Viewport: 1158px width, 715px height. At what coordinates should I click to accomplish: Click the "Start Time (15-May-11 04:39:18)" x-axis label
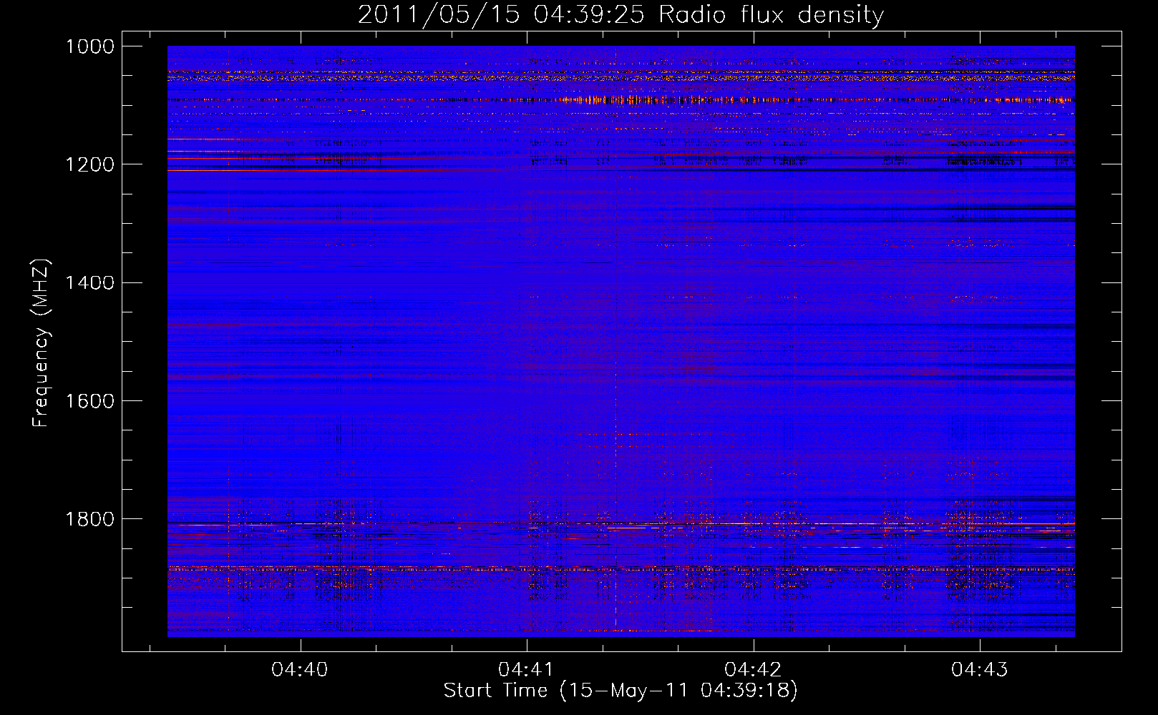[621, 691]
